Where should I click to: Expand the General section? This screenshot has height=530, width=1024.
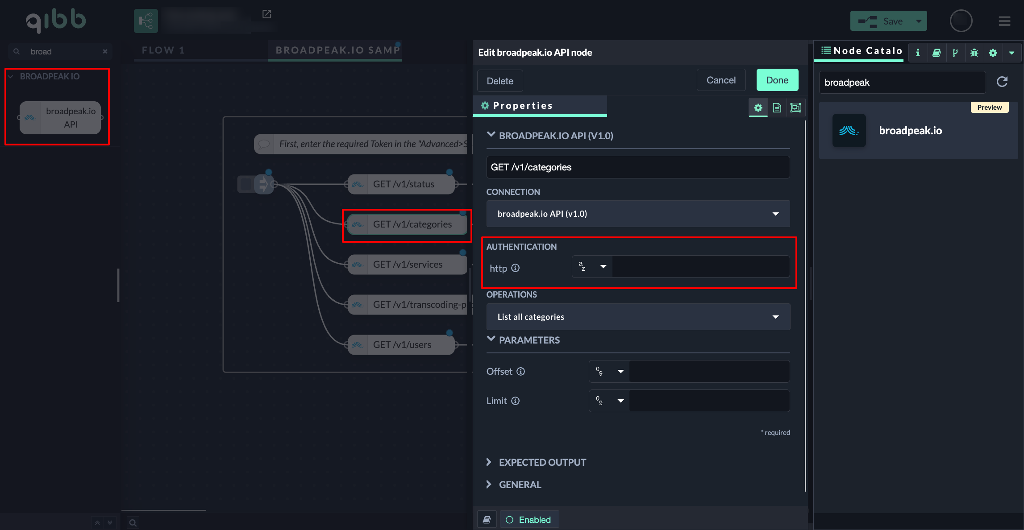click(520, 484)
